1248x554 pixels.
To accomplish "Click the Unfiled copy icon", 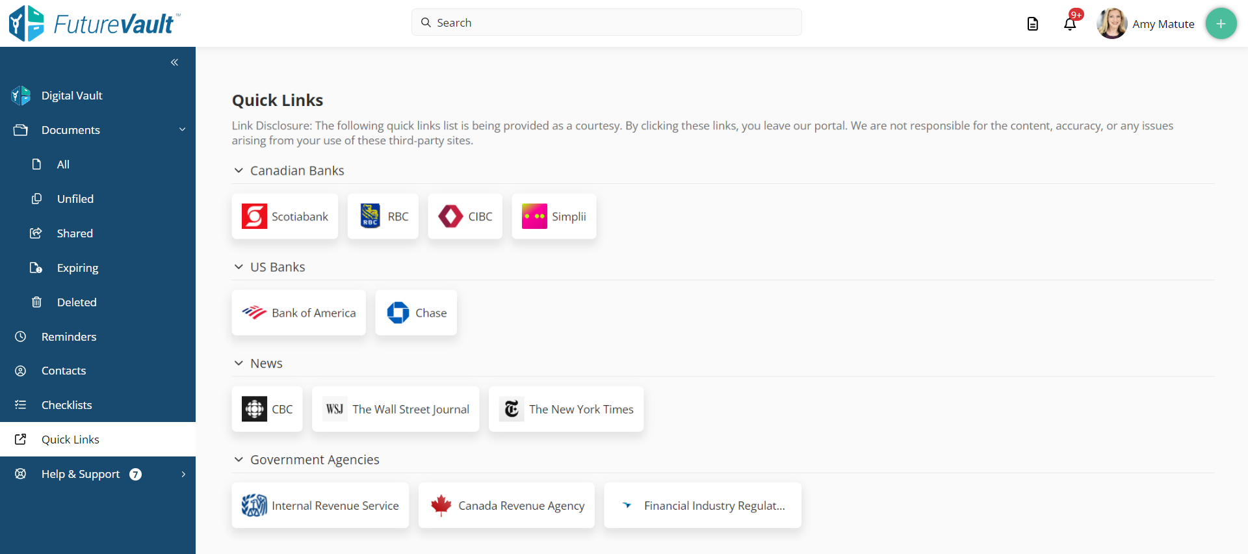I will (36, 198).
